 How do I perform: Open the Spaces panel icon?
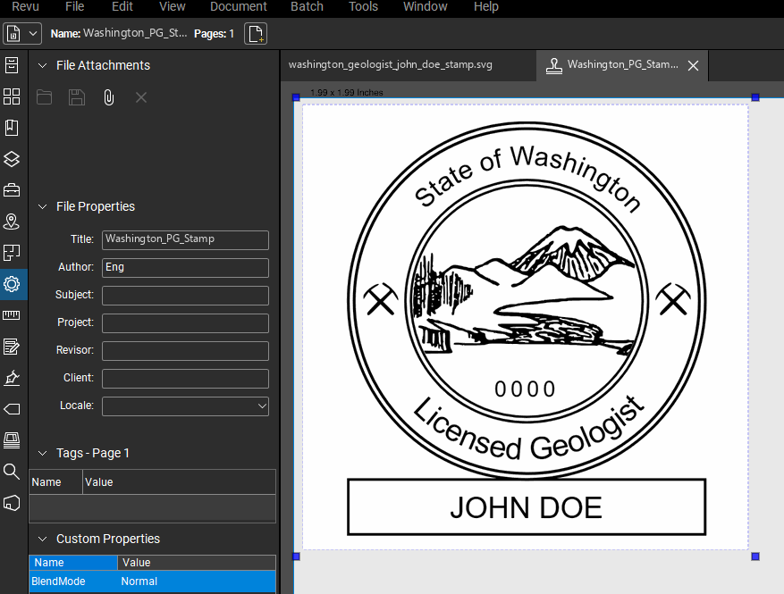12,253
